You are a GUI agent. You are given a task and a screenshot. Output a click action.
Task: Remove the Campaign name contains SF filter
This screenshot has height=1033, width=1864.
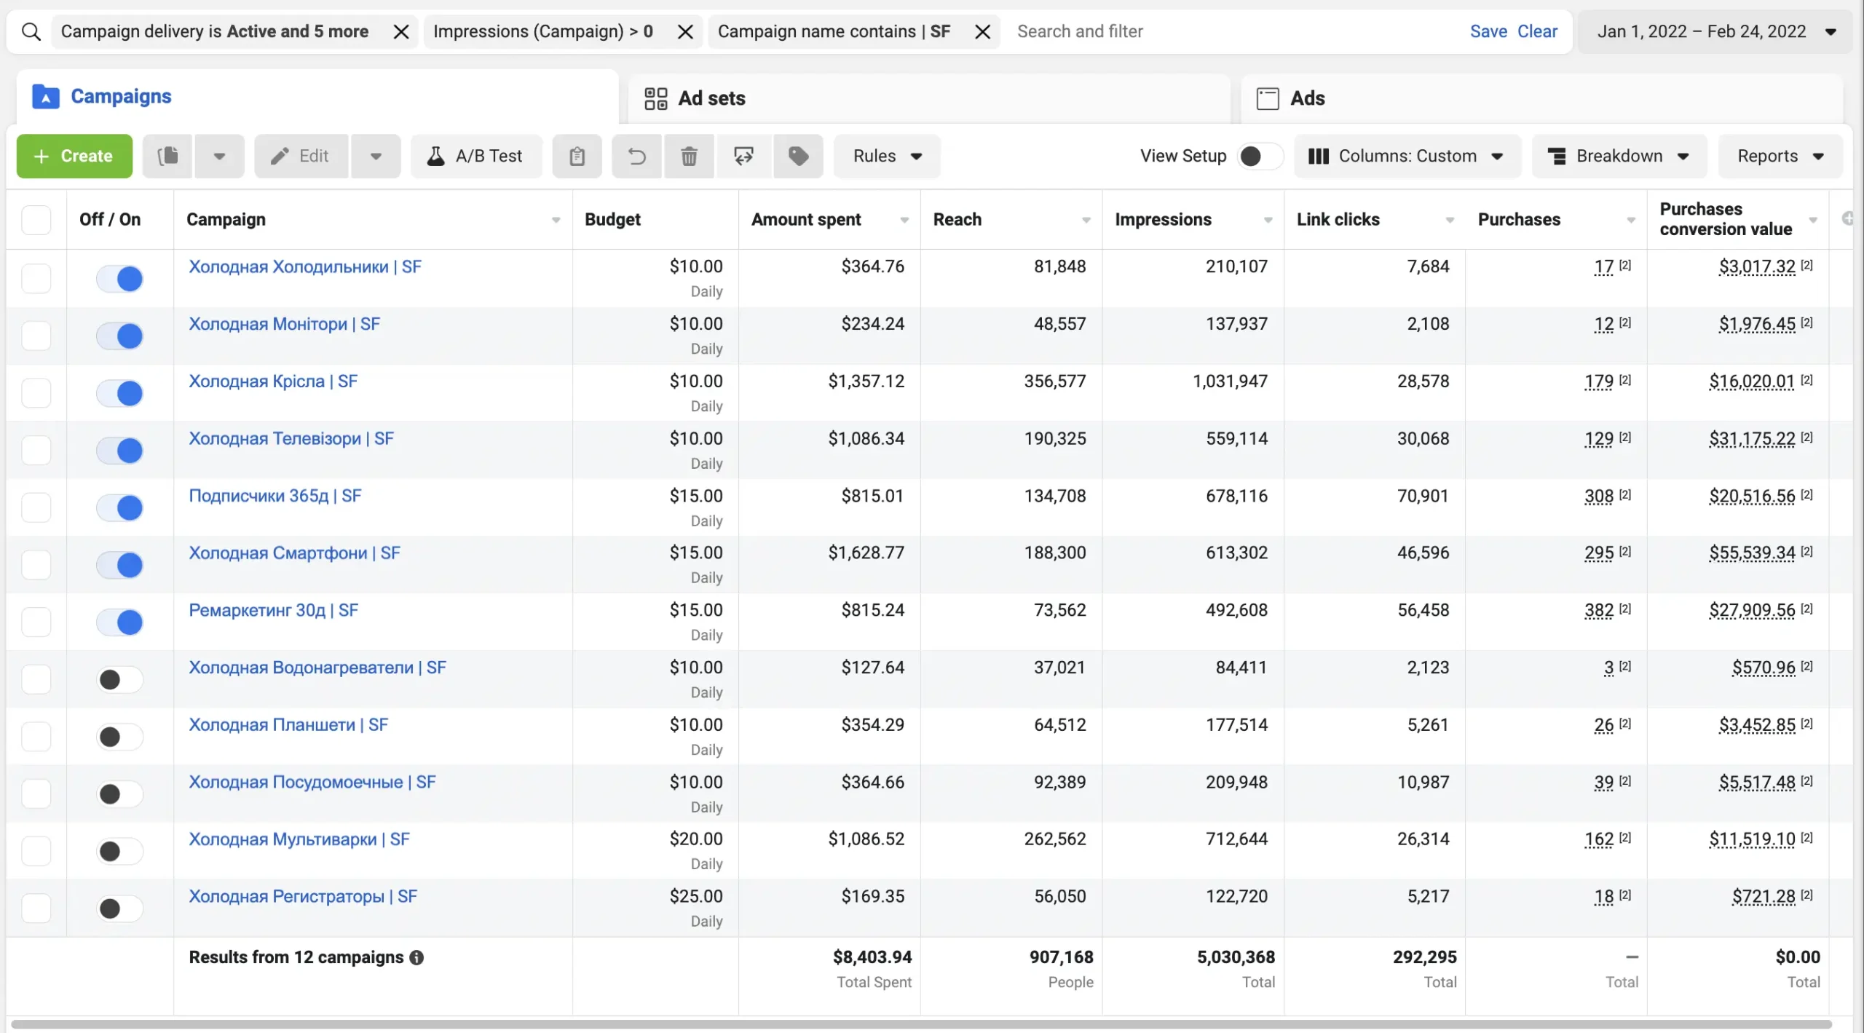point(982,31)
